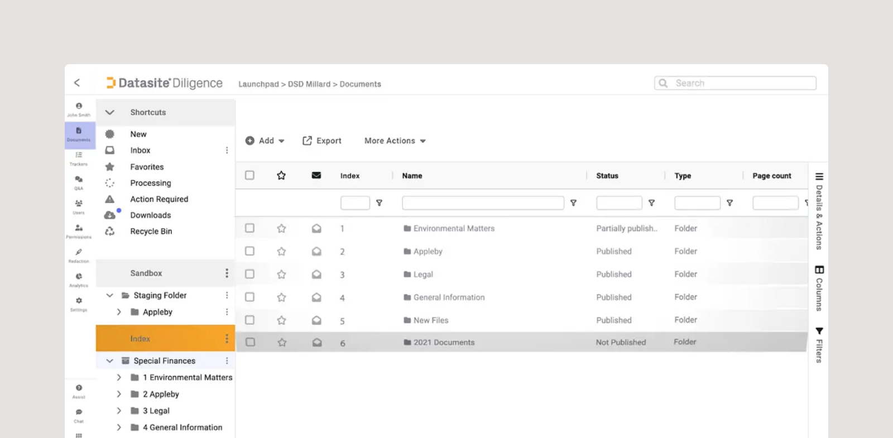This screenshot has height=438, width=893.
Task: Star the Environmental Matters row
Action: [x=281, y=228]
